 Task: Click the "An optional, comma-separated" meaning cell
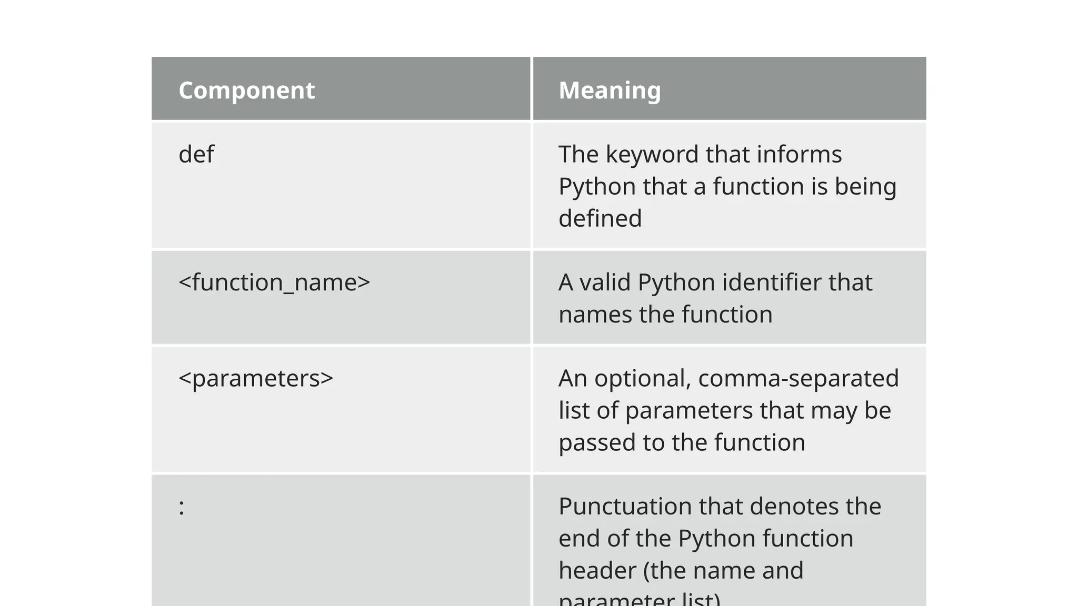tap(728, 410)
